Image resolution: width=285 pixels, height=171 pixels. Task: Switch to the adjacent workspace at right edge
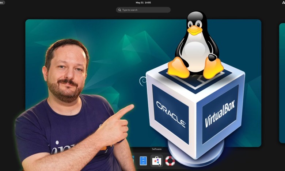[282, 83]
